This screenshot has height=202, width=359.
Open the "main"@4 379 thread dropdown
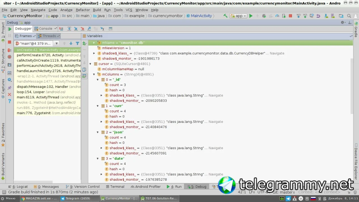pyautogui.click(x=37, y=43)
